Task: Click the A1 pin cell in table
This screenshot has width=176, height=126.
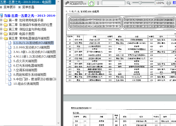Action: pos(70,40)
